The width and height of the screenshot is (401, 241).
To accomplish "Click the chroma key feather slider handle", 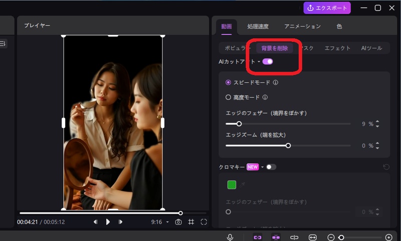I will [x=228, y=212].
